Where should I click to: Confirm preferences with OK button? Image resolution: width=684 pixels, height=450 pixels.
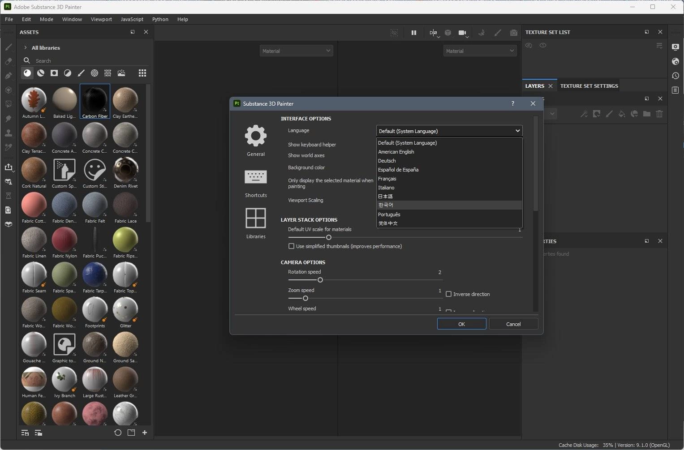click(462, 324)
